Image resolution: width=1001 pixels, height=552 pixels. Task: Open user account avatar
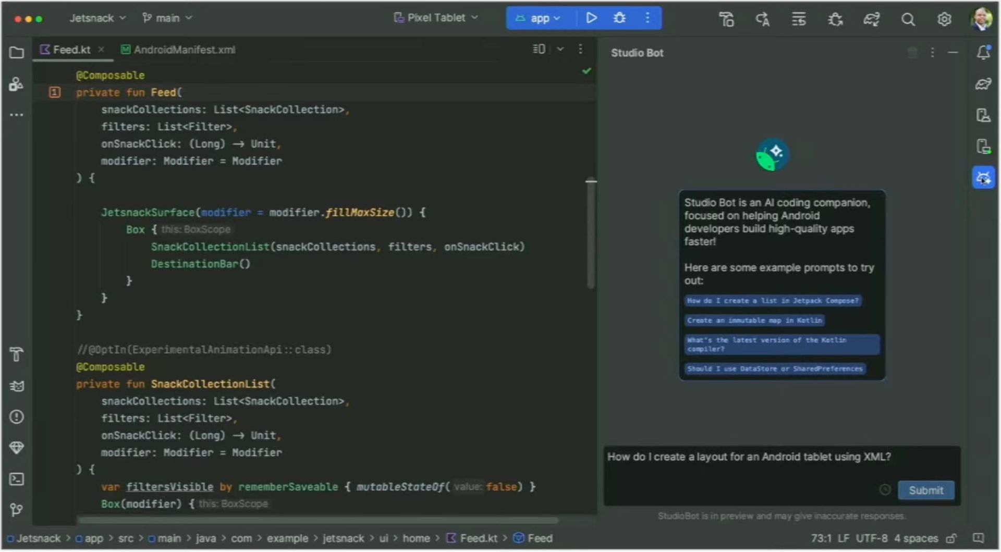982,19
